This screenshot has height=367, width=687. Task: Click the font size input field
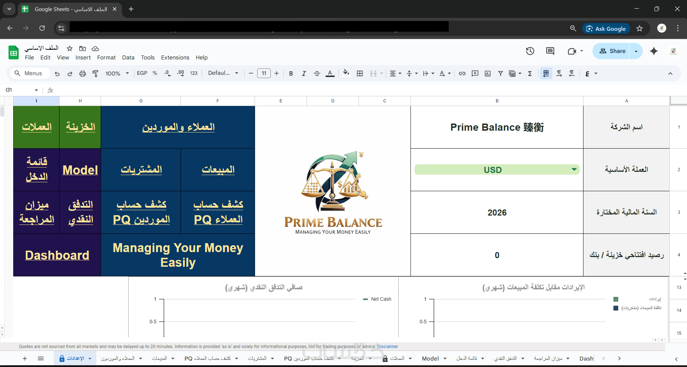pyautogui.click(x=264, y=73)
